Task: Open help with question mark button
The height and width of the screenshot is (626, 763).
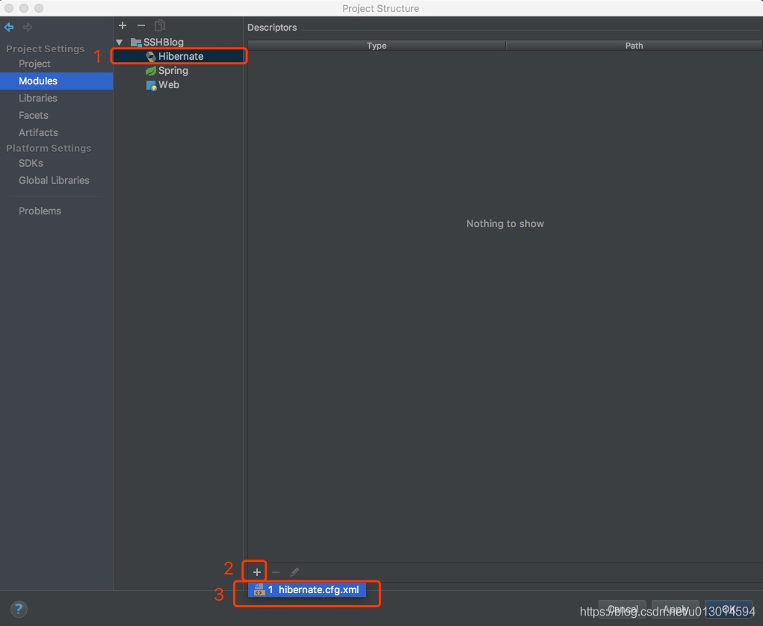Action: click(19, 609)
